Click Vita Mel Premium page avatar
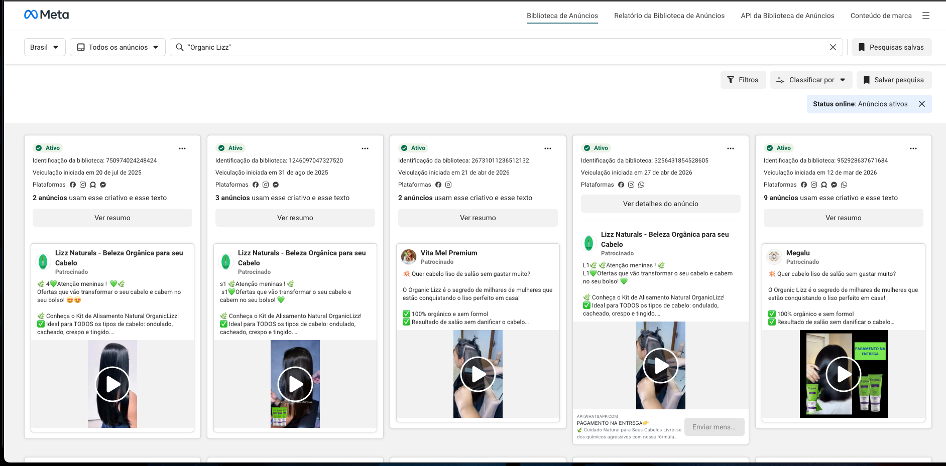This screenshot has height=466, width=946. coord(409,256)
